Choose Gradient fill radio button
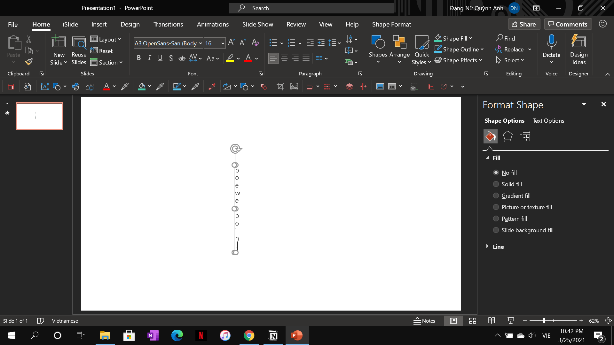Viewport: 614px width, 345px height. [496, 195]
